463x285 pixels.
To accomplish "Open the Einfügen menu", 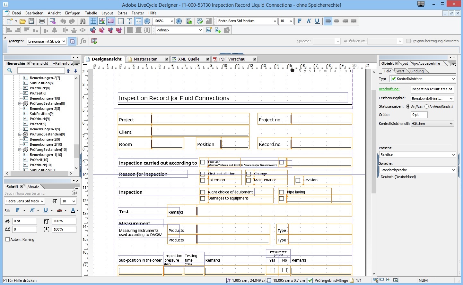I will [x=73, y=13].
